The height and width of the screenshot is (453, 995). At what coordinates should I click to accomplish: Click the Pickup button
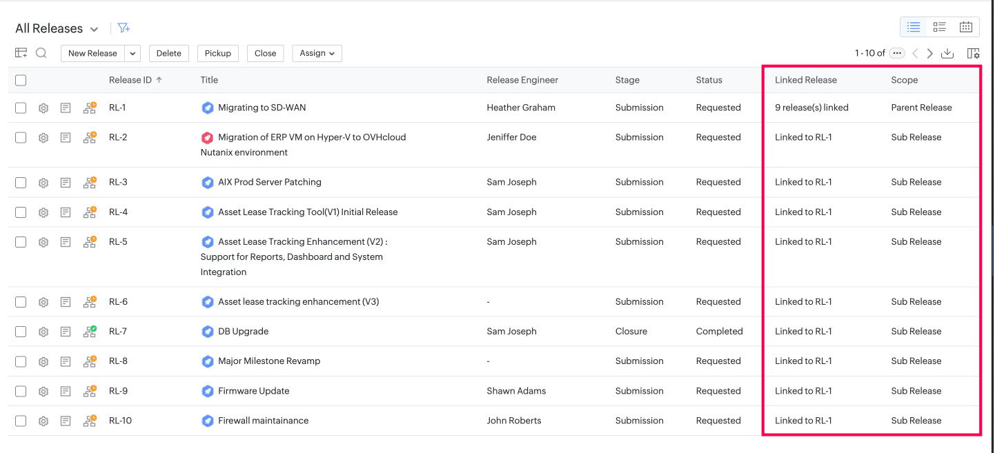click(x=217, y=52)
